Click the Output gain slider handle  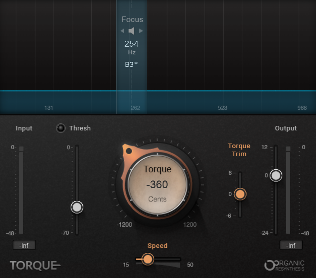pyautogui.click(x=276, y=175)
